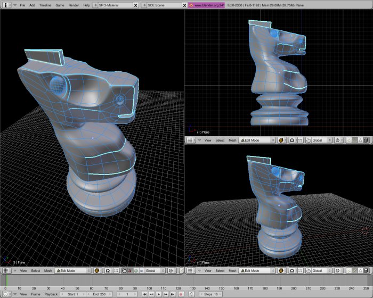Open the View menu in the left viewport
Viewport: 373px width, 298px height.
click(23, 270)
